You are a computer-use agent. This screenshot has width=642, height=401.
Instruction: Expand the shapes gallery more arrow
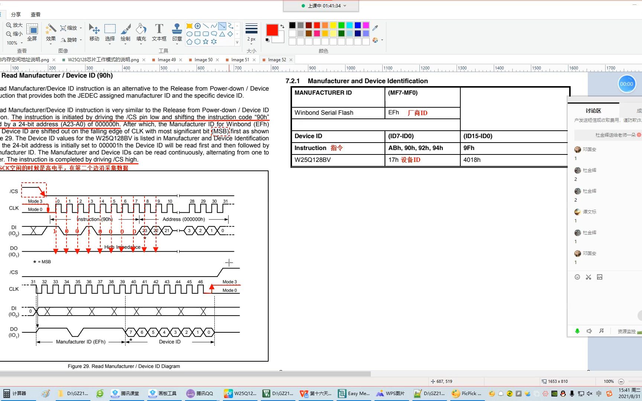click(x=237, y=42)
